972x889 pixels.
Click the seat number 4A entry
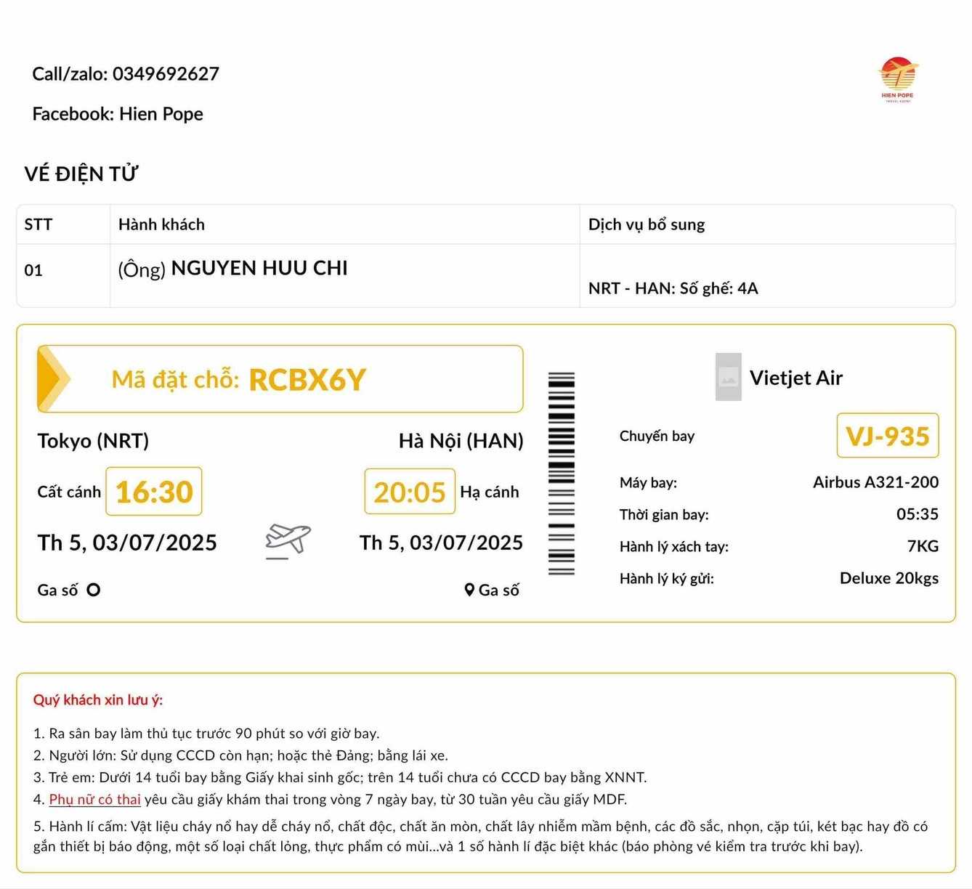(673, 288)
